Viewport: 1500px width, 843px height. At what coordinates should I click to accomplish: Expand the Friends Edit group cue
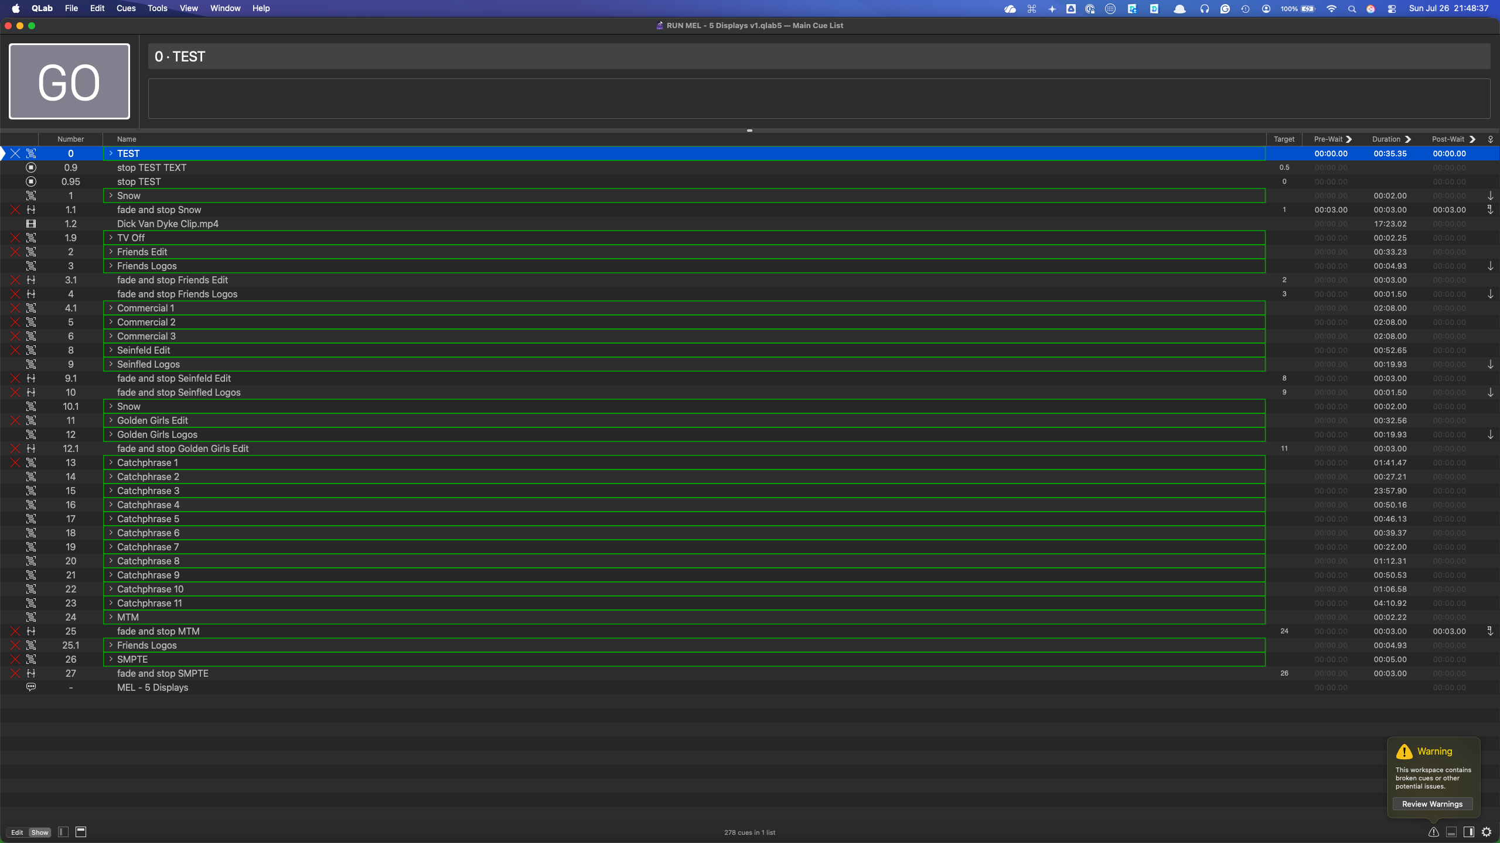tap(111, 252)
